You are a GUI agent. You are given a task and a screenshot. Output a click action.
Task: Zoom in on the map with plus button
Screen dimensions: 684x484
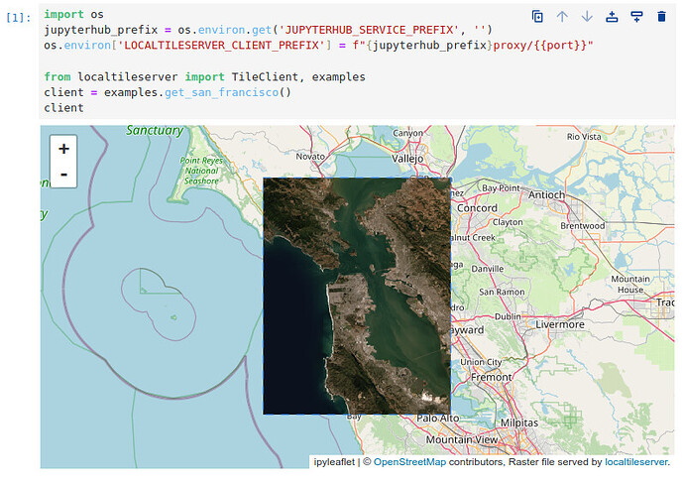[x=63, y=149]
